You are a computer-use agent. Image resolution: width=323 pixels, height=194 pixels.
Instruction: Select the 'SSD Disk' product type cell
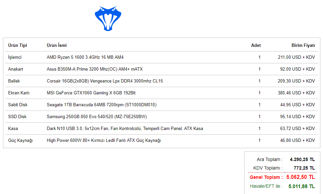click(x=17, y=117)
